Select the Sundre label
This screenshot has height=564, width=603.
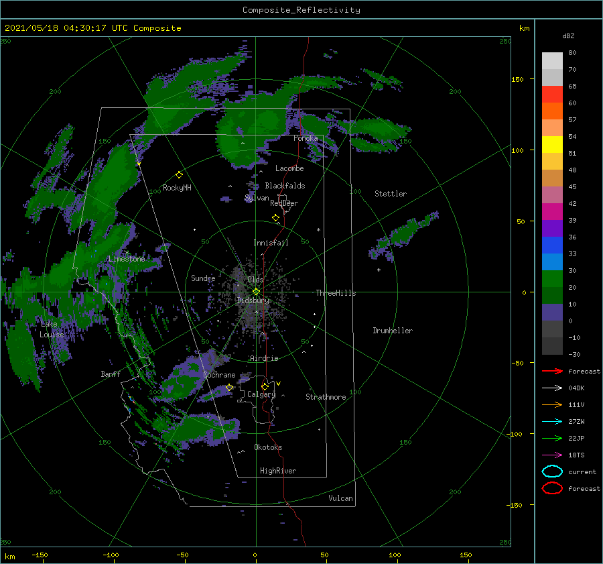pyautogui.click(x=203, y=278)
